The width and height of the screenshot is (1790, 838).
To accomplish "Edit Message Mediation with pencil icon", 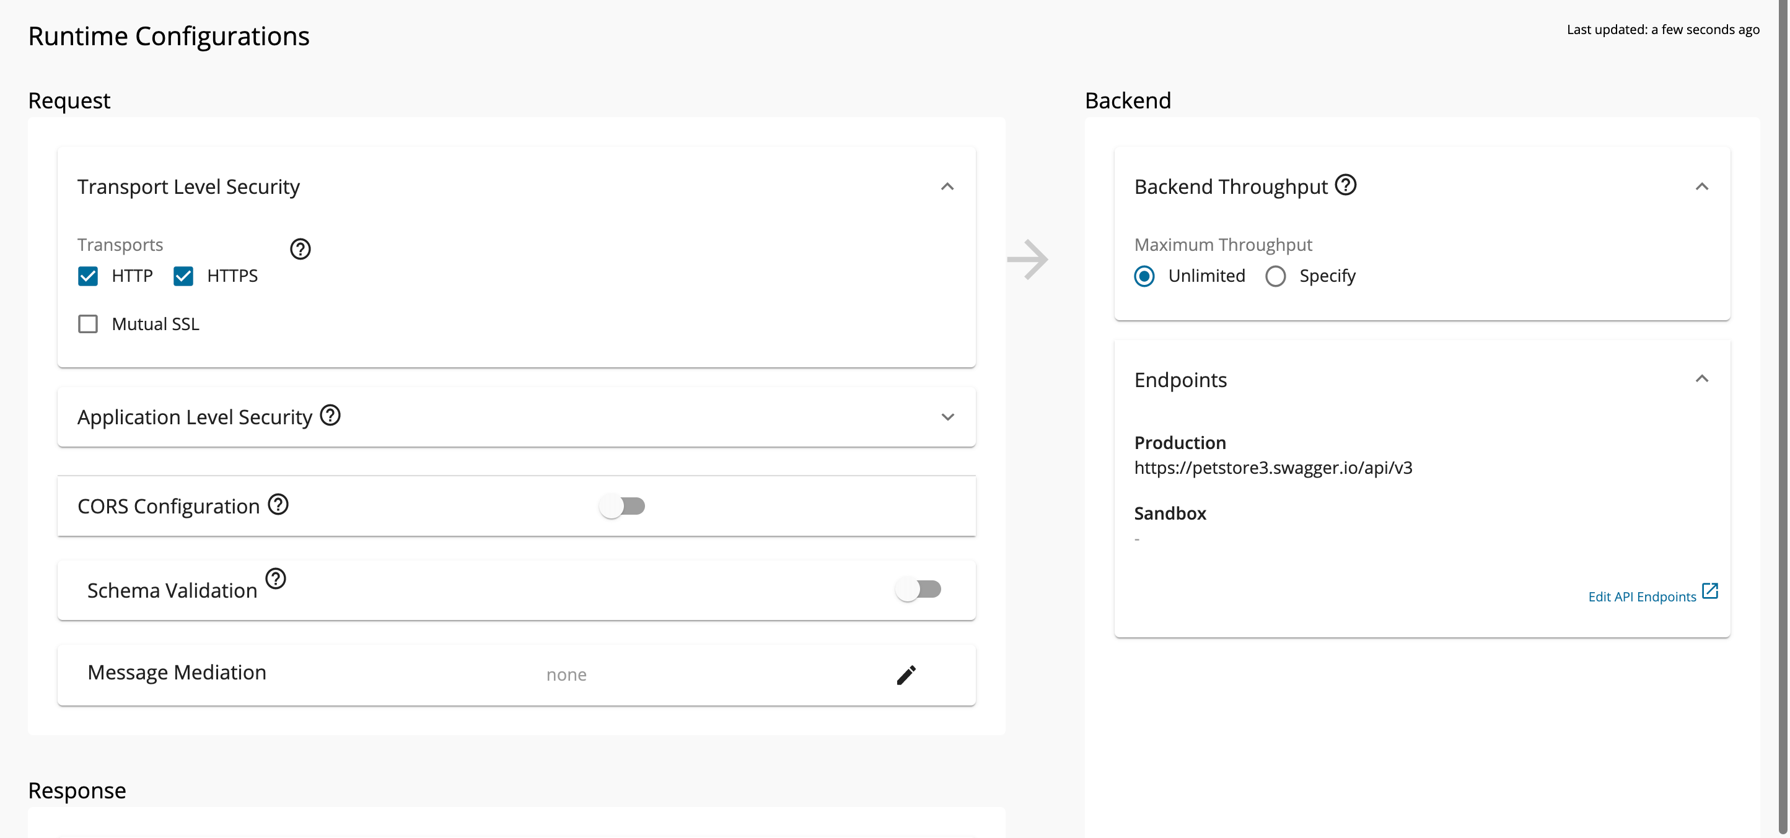I will tap(906, 674).
